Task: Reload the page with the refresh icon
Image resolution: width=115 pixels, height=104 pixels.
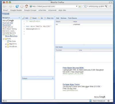Action: coord(17,6)
